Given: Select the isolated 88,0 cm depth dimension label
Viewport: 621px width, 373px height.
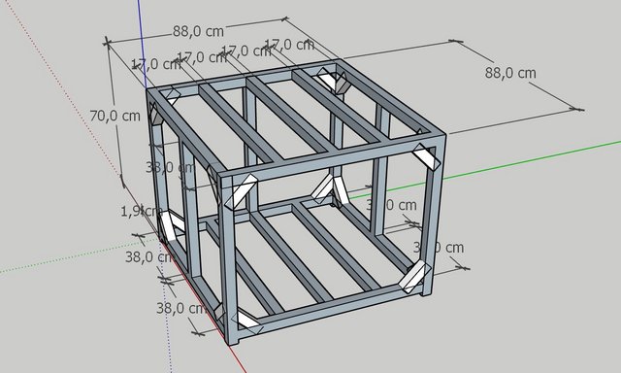Looking at the screenshot, I should click(510, 73).
